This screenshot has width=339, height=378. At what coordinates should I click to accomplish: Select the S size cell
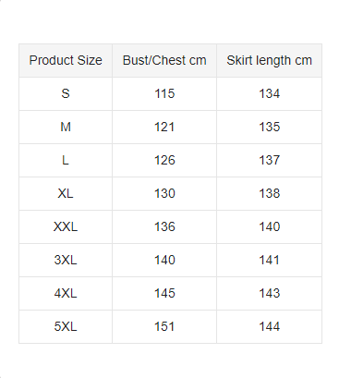click(66, 93)
